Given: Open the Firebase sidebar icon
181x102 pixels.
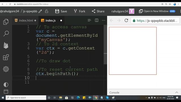Looking at the screenshot, I should tap(6, 45).
